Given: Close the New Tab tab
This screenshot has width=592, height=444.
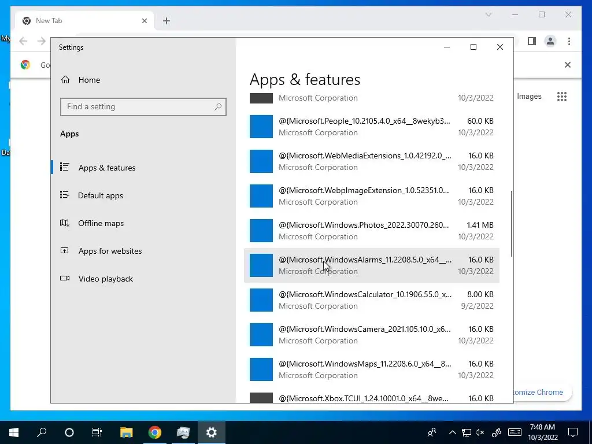Looking at the screenshot, I should point(144,21).
